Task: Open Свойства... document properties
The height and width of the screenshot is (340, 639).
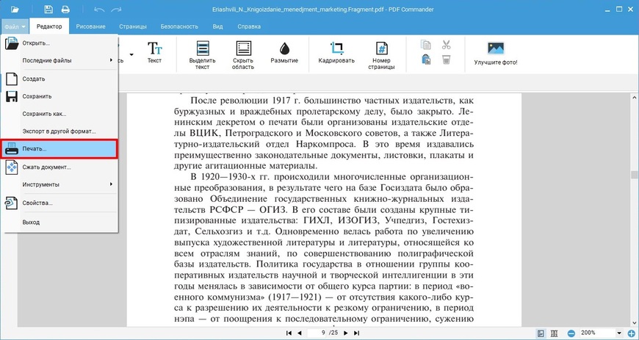Action: tap(61, 203)
